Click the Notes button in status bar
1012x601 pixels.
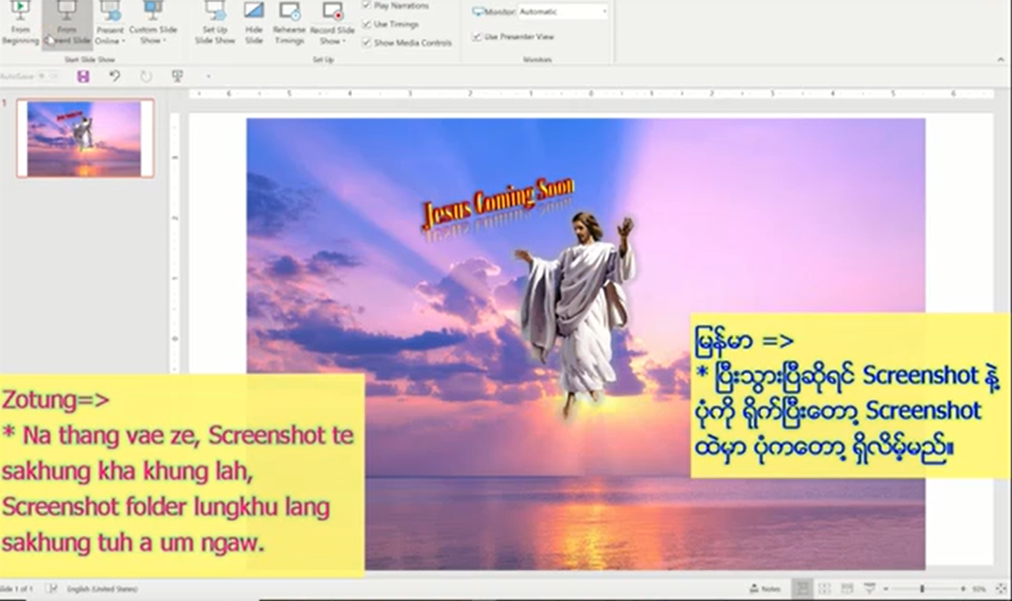point(765,589)
